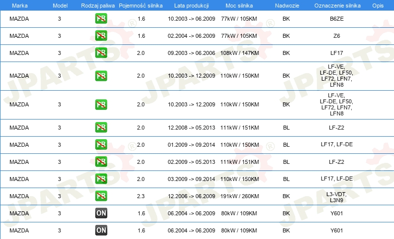Click LF17, LF-DE in the 03.2009 row
The width and height of the screenshot is (394, 239).
pyautogui.click(x=337, y=178)
